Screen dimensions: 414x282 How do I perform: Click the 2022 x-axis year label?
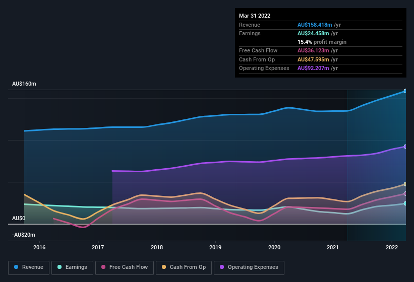tap(392, 247)
